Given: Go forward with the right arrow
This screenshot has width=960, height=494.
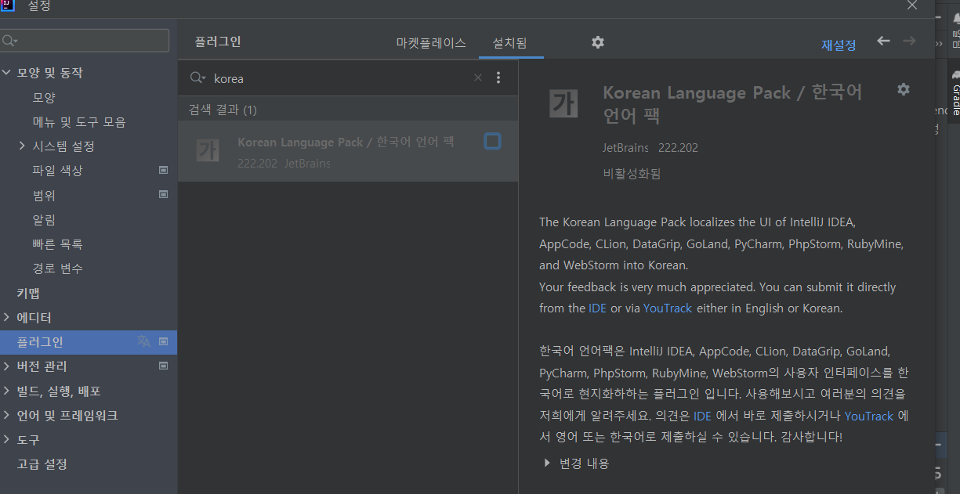Looking at the screenshot, I should [x=909, y=41].
